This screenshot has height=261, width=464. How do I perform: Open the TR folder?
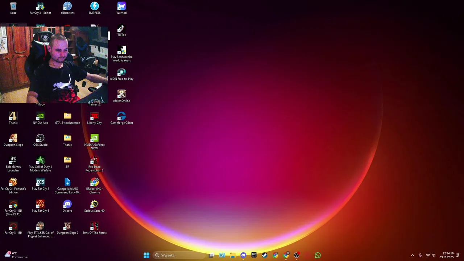click(67, 162)
